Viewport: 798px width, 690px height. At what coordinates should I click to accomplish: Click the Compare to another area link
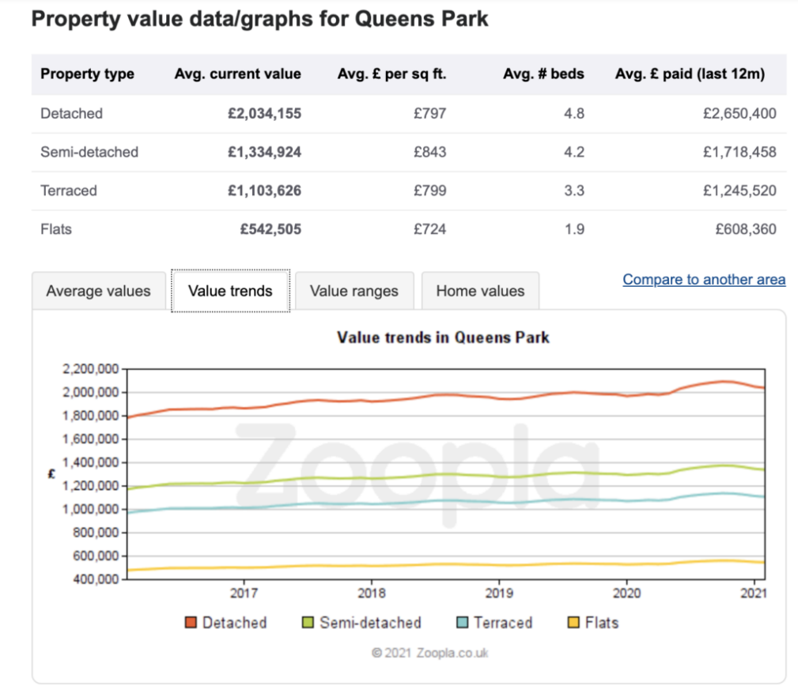(x=704, y=279)
